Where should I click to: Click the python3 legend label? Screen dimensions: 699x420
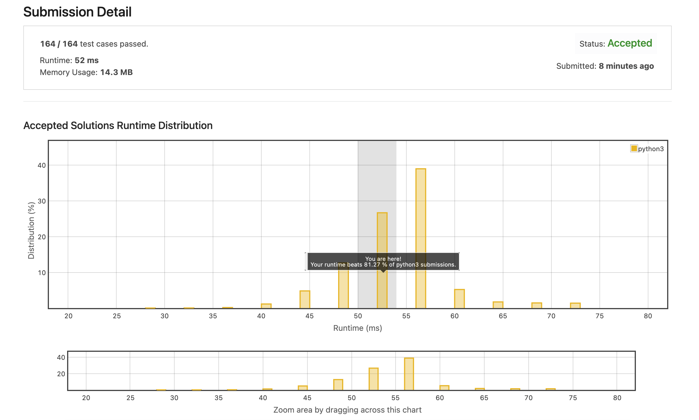(x=651, y=149)
